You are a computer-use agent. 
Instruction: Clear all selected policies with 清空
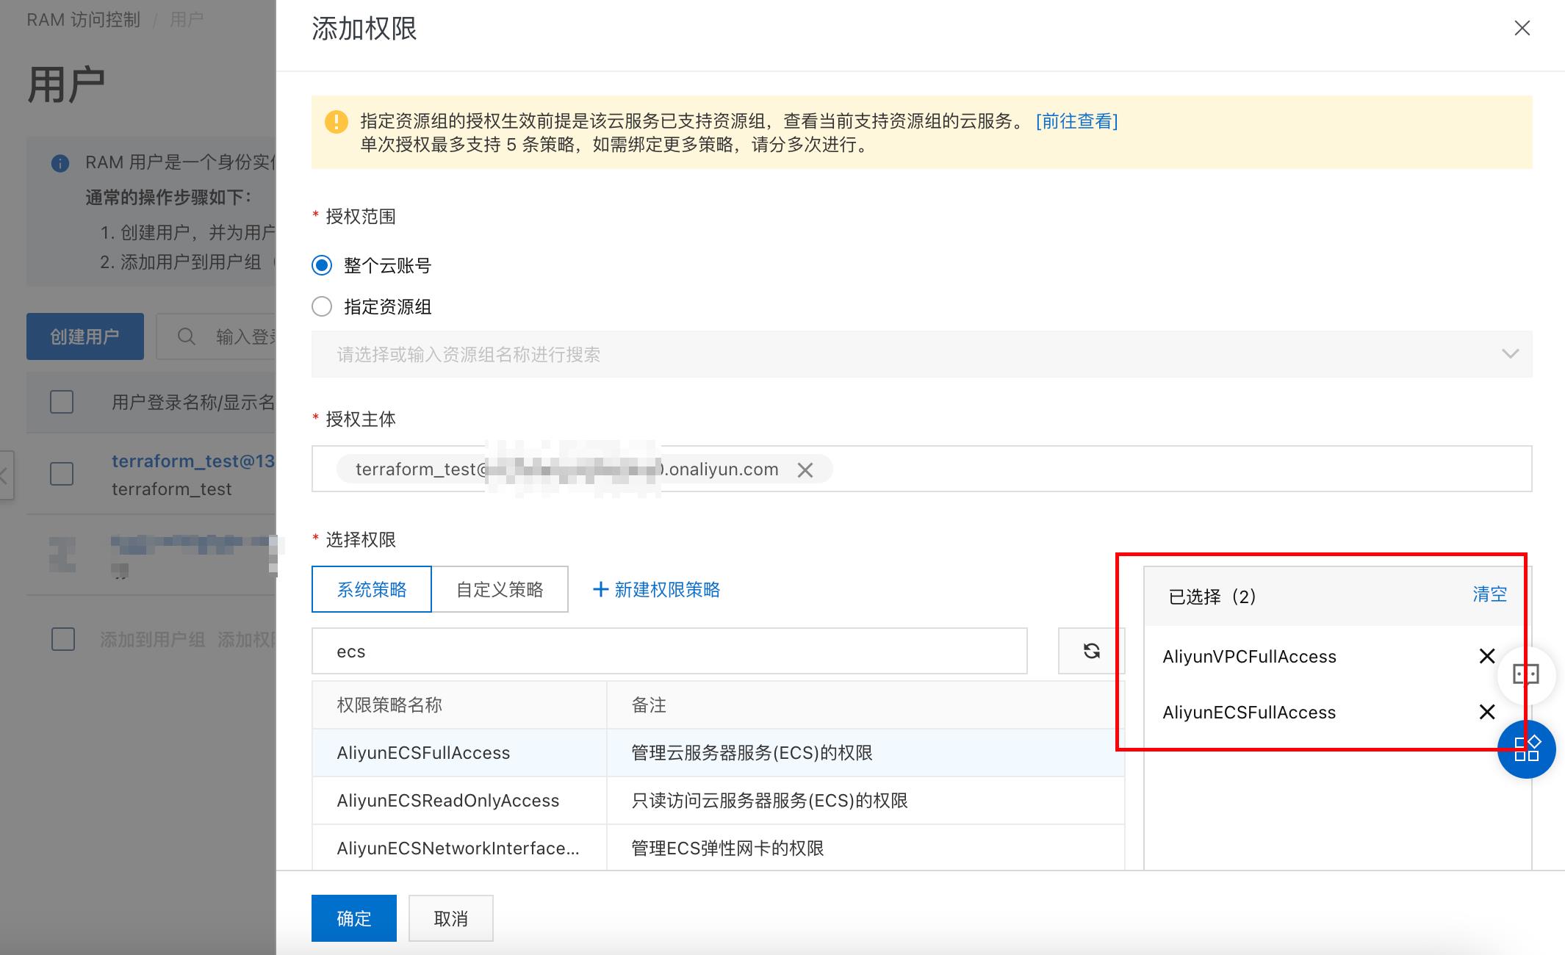coord(1489,594)
